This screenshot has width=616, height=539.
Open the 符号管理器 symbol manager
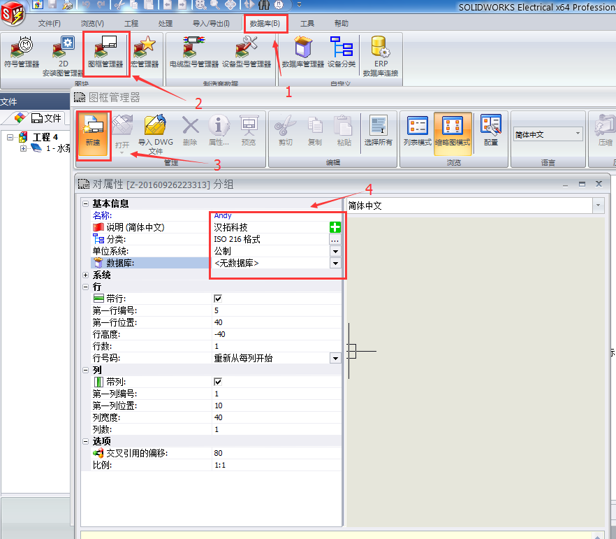pos(22,52)
